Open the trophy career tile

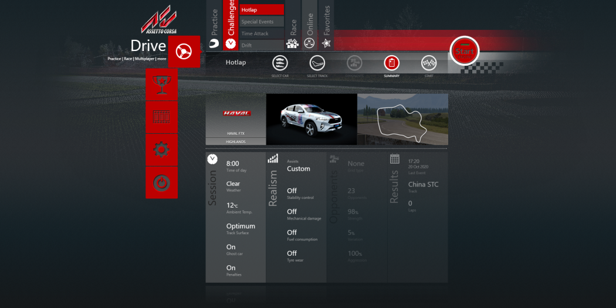click(161, 84)
